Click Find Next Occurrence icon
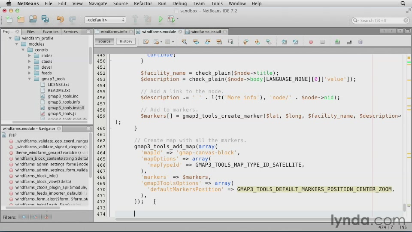The width and height of the screenshot is (412, 232). (208, 42)
